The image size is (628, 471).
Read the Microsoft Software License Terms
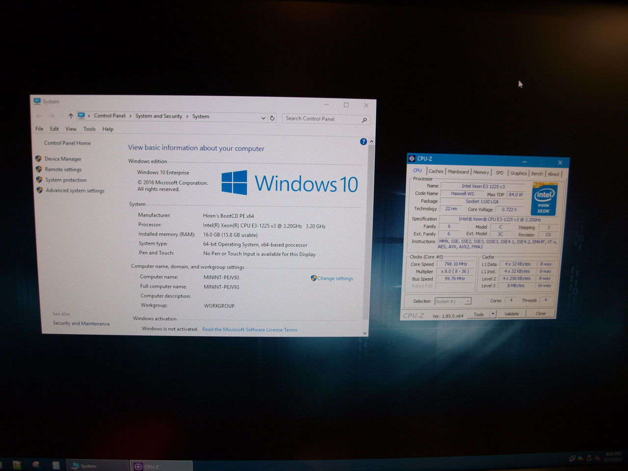(x=250, y=330)
